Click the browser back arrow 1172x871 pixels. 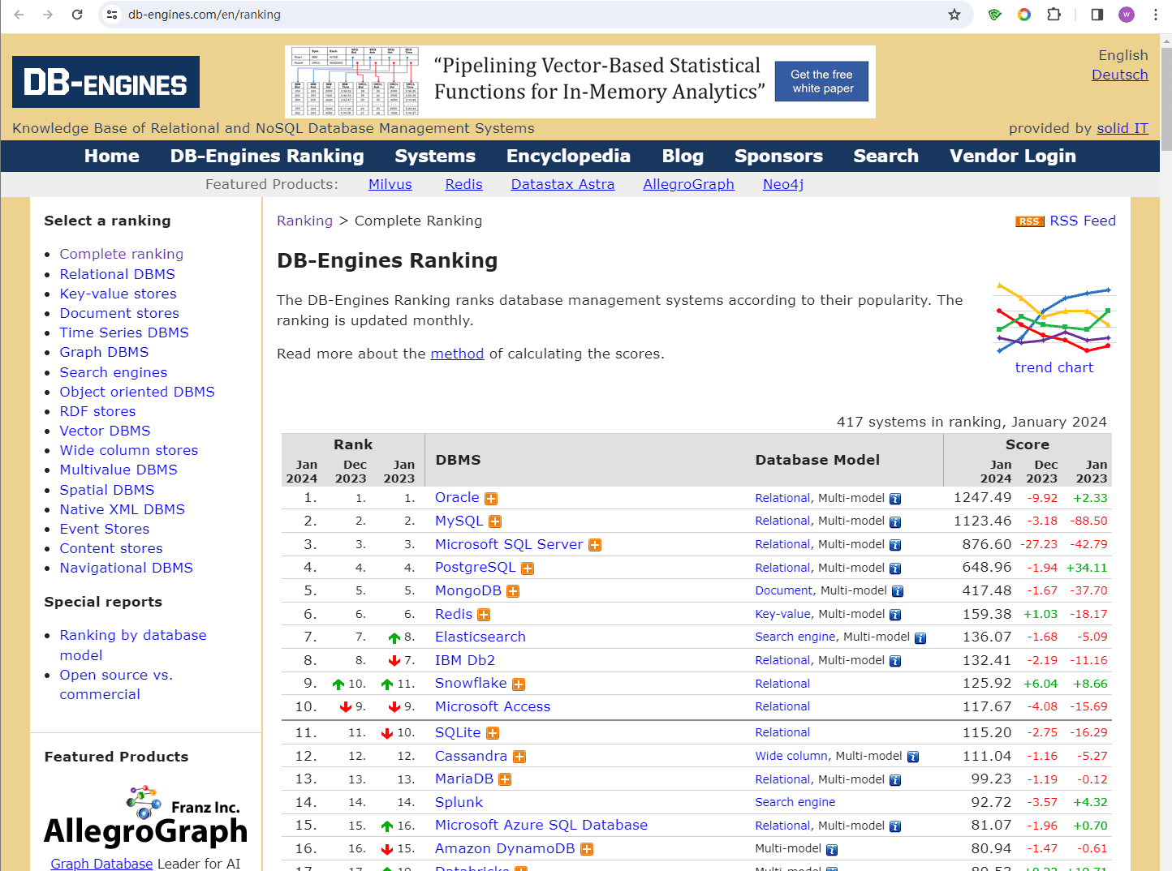pyautogui.click(x=19, y=15)
